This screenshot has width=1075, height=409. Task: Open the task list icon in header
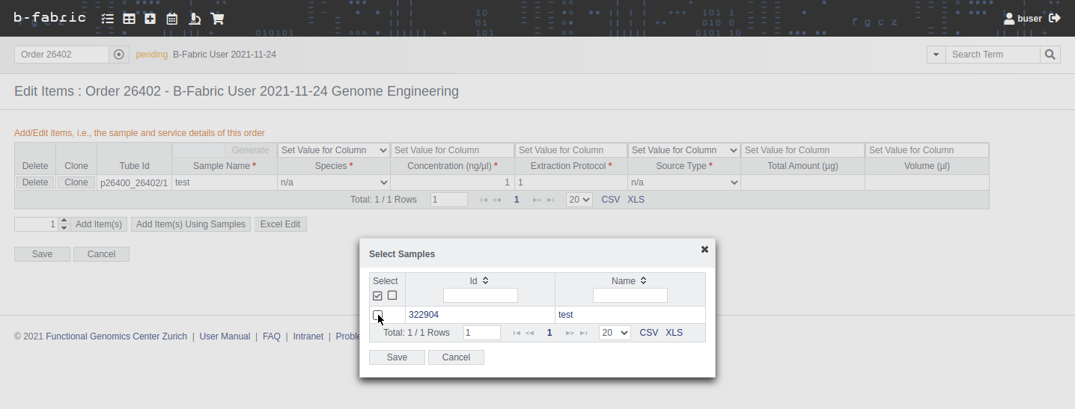tap(108, 19)
